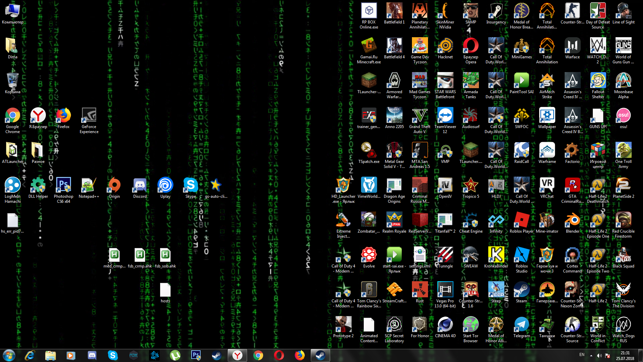The height and width of the screenshot is (362, 643).
Task: Select the settings.xml file icon
Action: click(x=420, y=257)
